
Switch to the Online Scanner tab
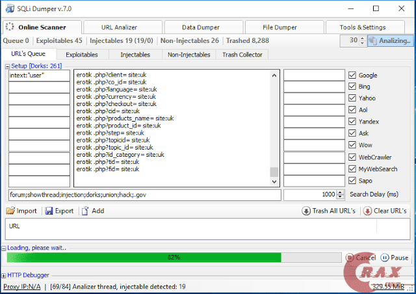(42, 27)
